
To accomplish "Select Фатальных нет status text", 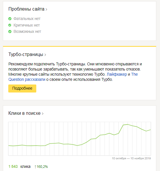I will 27,19.
